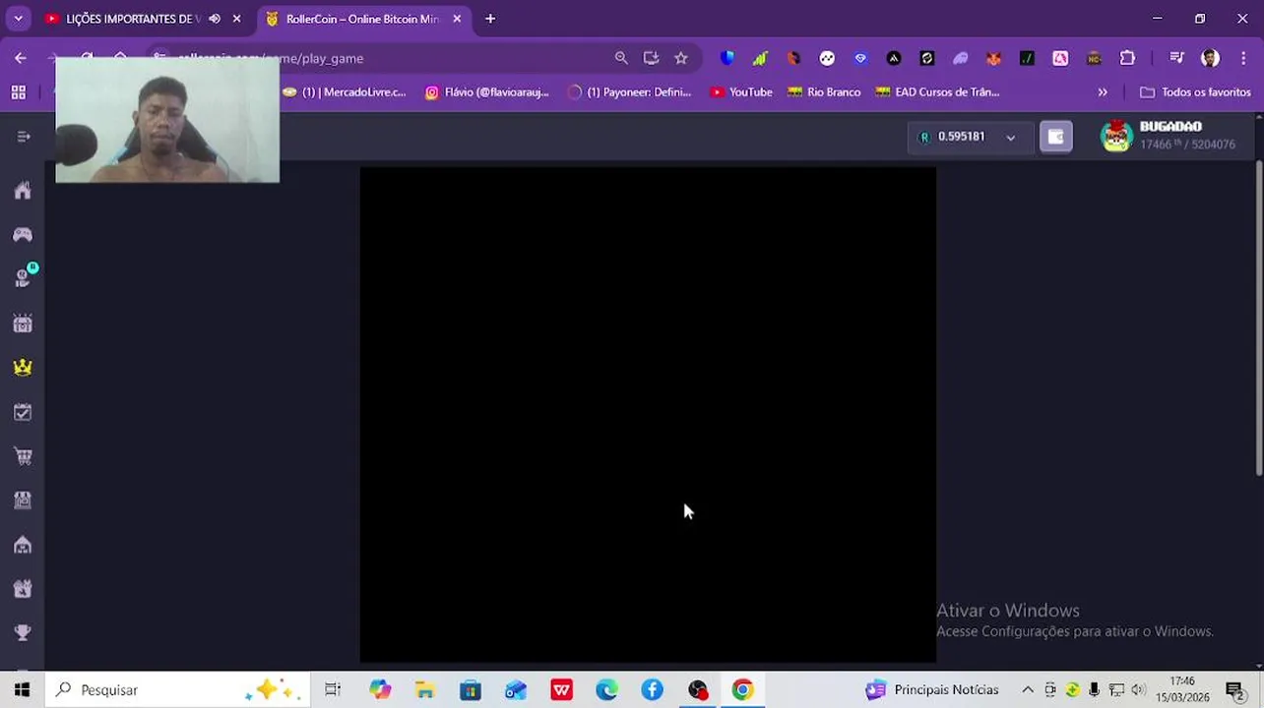
Task: Open the notification center icon
Action: pos(1235,690)
